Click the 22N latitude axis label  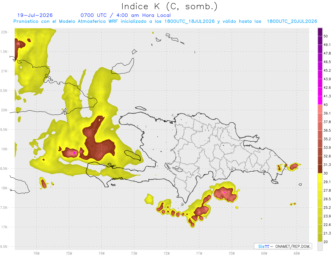[4, 32]
